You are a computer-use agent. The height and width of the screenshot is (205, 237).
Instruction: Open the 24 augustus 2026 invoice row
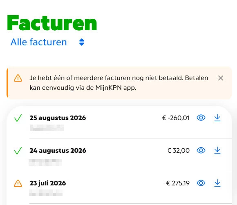(x=119, y=154)
